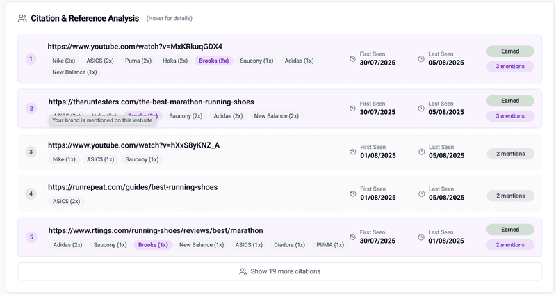Click the Last Seen clock icon in row 1
The height and width of the screenshot is (295, 556).
[x=421, y=59]
